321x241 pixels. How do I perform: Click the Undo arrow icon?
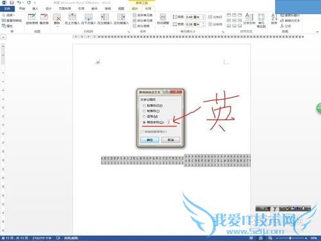tap(19, 3)
